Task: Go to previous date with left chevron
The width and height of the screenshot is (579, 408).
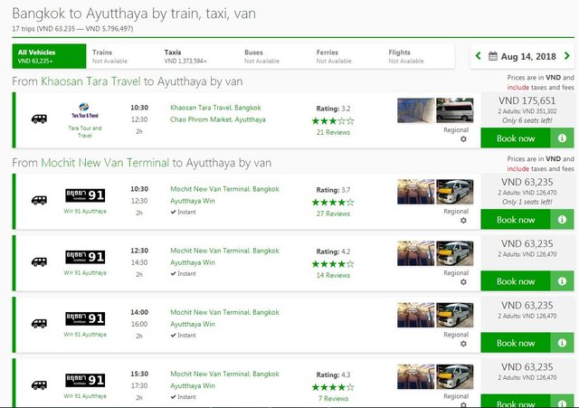Action: [479, 56]
